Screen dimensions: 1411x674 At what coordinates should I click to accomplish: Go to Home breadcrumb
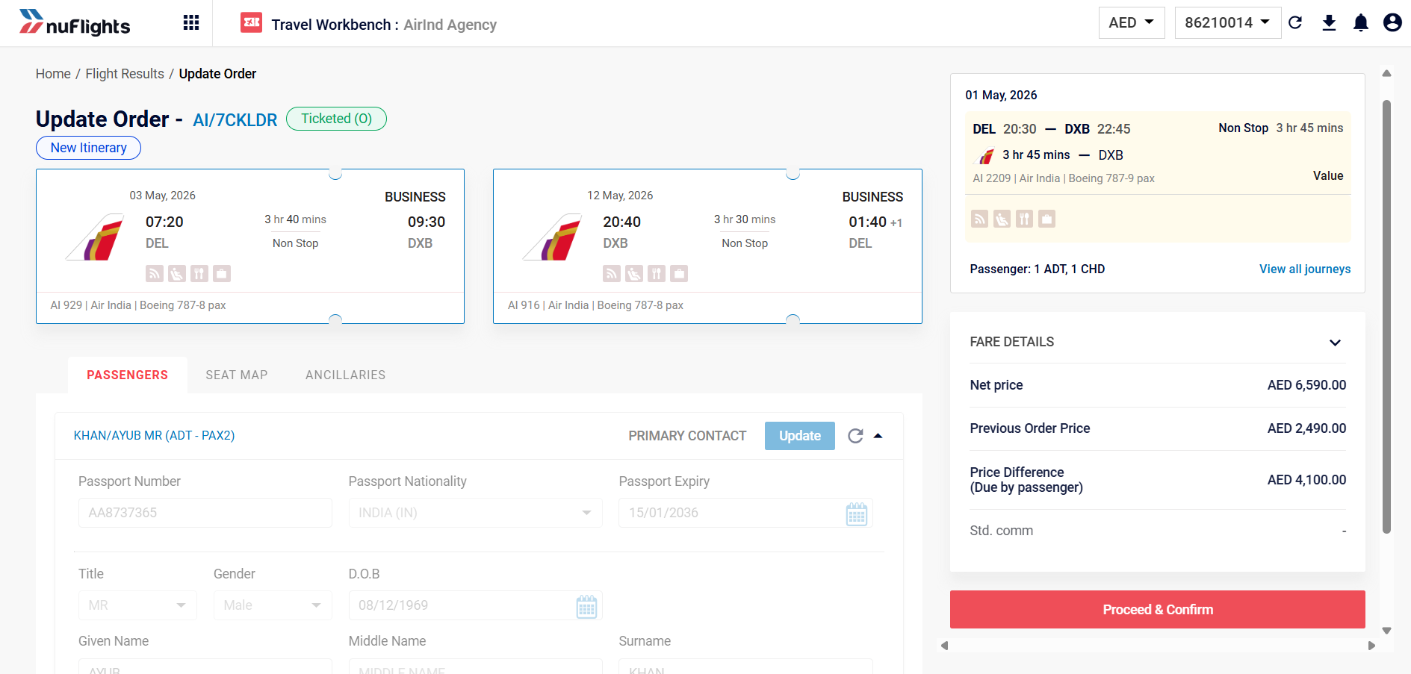pos(53,74)
